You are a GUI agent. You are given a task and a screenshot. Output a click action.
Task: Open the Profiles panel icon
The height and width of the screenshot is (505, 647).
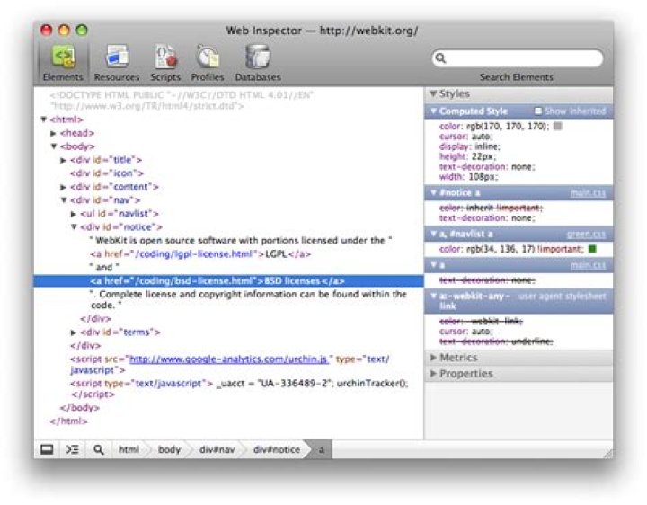[x=208, y=57]
